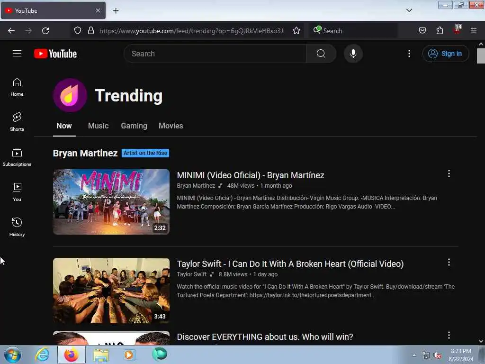Viewport: 485px width, 364px height.
Task: Open Windows Media Player from taskbar
Action: [x=129, y=355]
